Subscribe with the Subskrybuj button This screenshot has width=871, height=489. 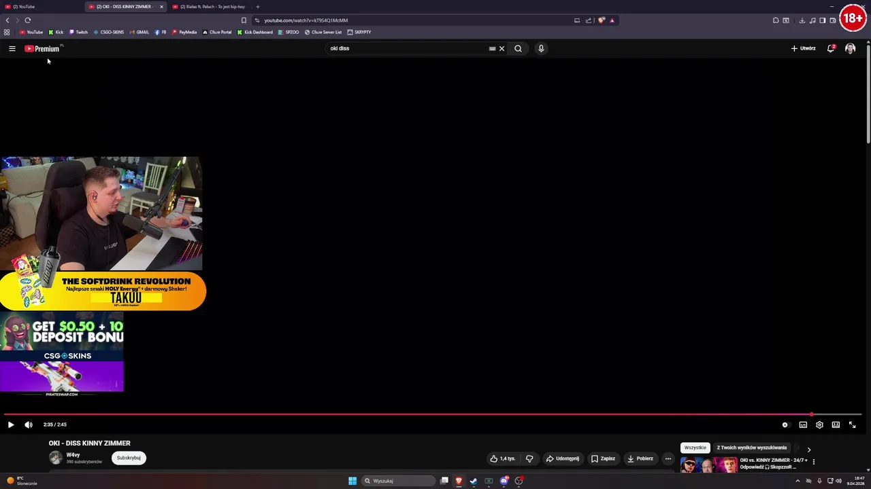[129, 458]
